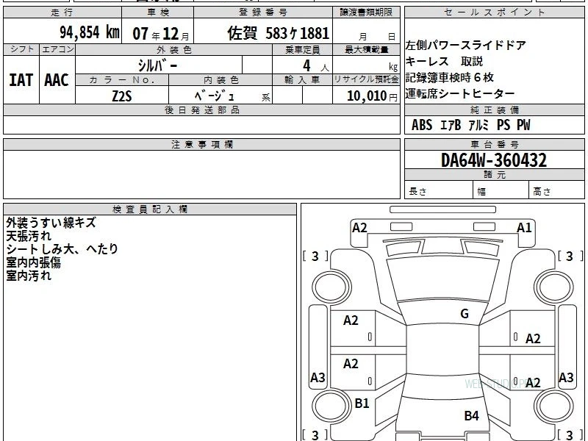Select inspector note "室内汚れ"

click(29, 276)
